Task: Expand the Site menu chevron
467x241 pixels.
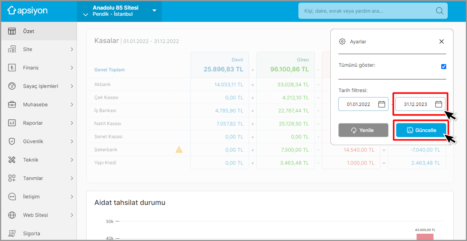Action: click(72, 49)
